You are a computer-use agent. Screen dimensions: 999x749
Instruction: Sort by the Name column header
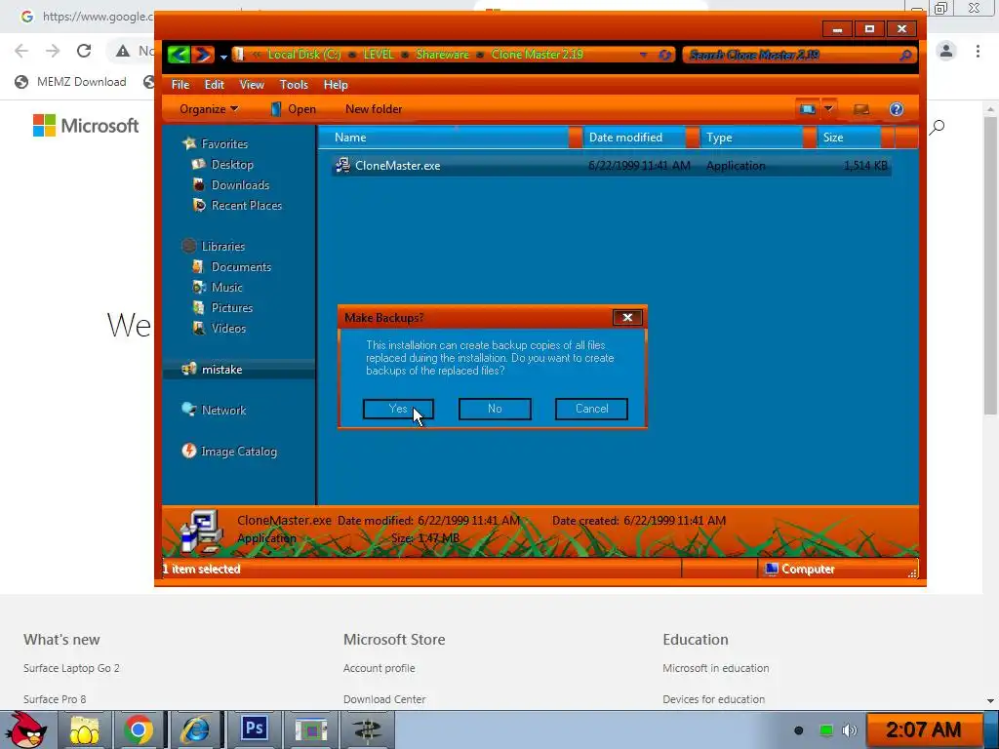point(444,137)
